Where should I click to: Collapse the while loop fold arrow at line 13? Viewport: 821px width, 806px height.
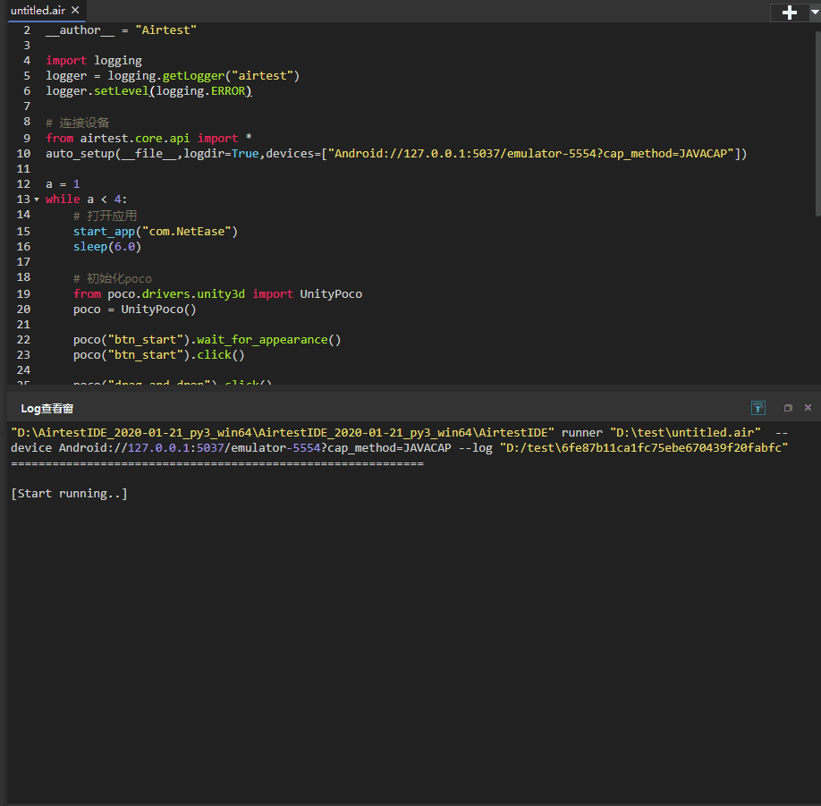click(37, 199)
